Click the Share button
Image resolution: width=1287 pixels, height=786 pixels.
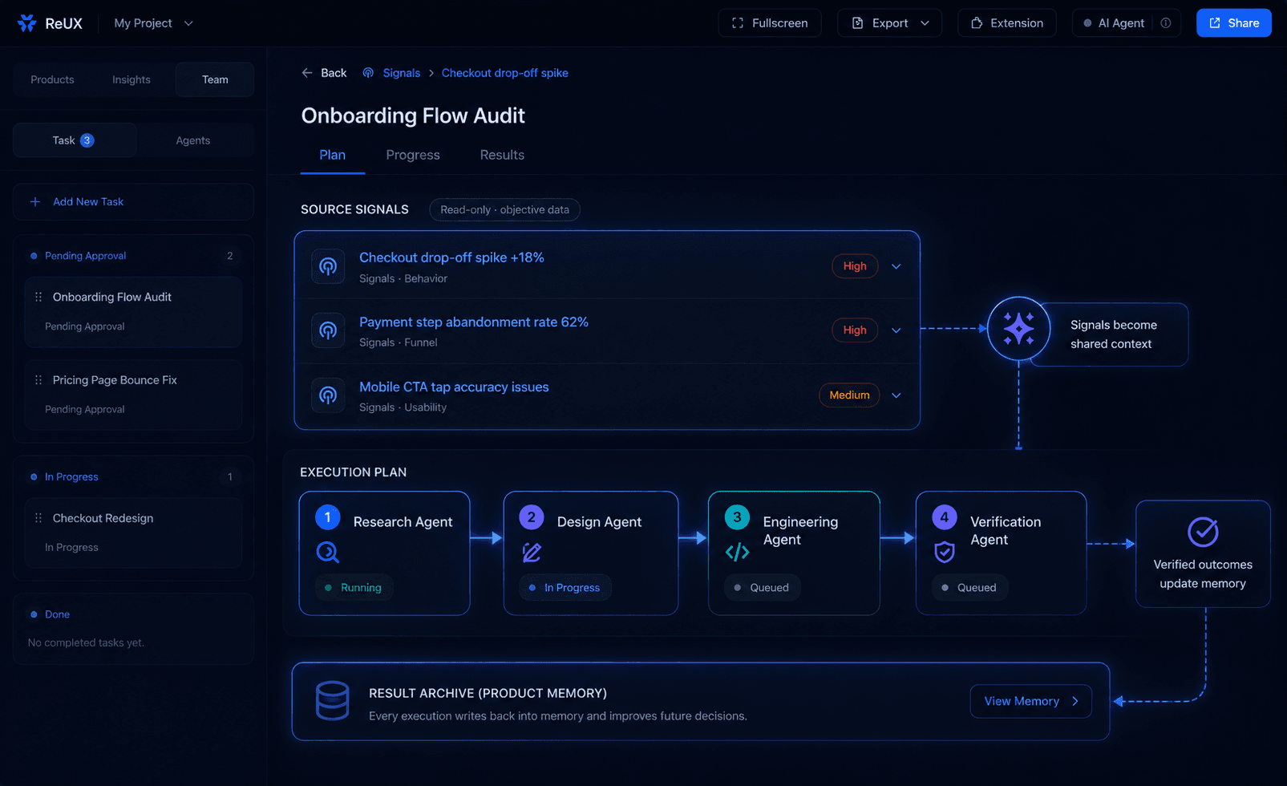click(x=1233, y=23)
